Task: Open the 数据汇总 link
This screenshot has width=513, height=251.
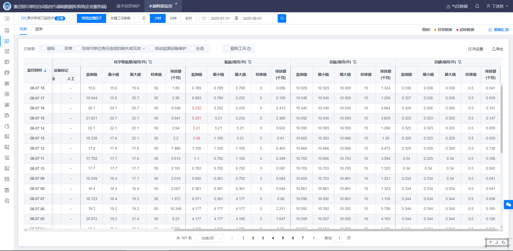Action: (499, 30)
